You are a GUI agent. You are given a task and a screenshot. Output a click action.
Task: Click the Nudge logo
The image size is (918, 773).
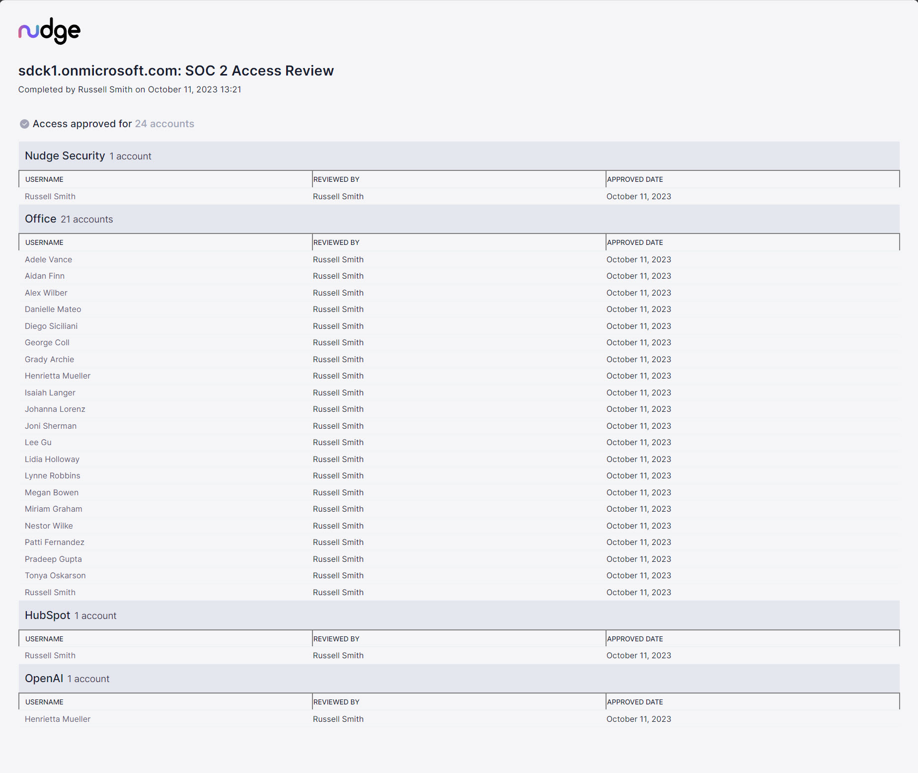click(49, 31)
